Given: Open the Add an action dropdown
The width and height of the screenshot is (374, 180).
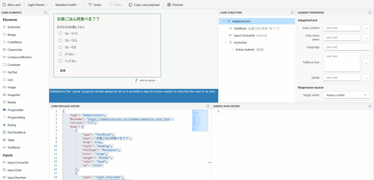Looking at the screenshot, I should [147, 81].
